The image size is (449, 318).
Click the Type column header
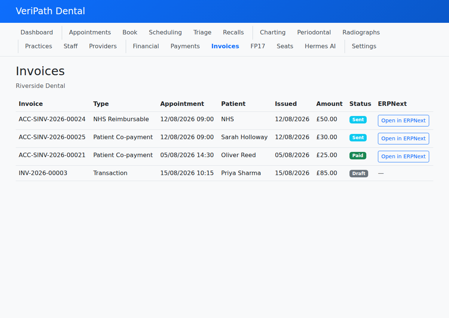101,104
